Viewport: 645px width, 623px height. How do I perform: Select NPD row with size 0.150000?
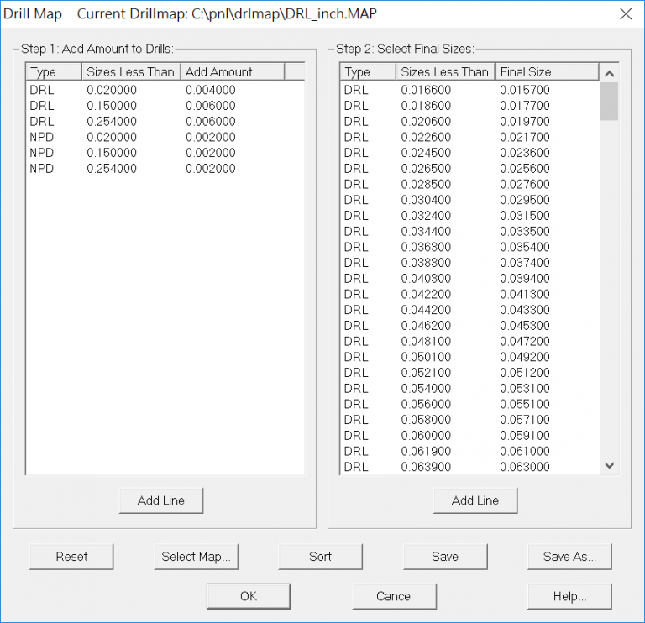coord(165,153)
